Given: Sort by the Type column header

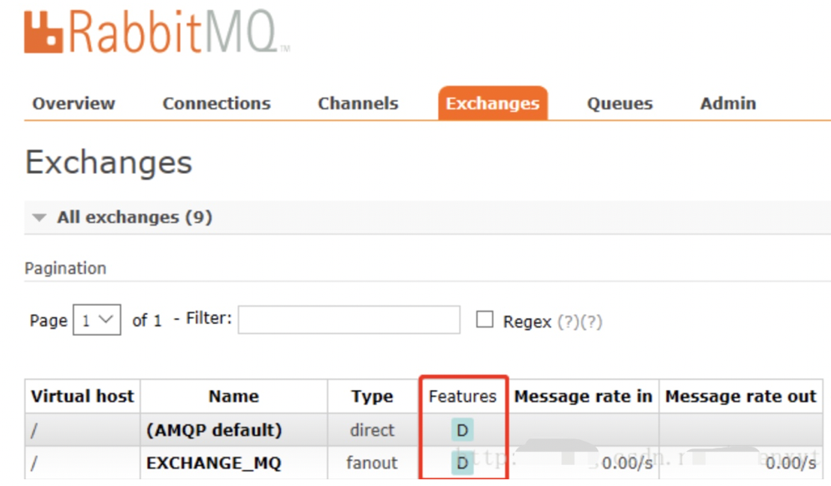Looking at the screenshot, I should 372,396.
